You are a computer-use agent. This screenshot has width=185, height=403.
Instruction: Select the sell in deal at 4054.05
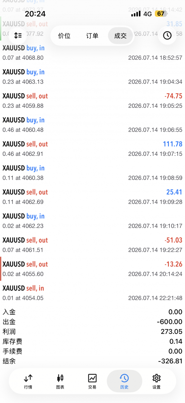pyautogui.click(x=92, y=293)
